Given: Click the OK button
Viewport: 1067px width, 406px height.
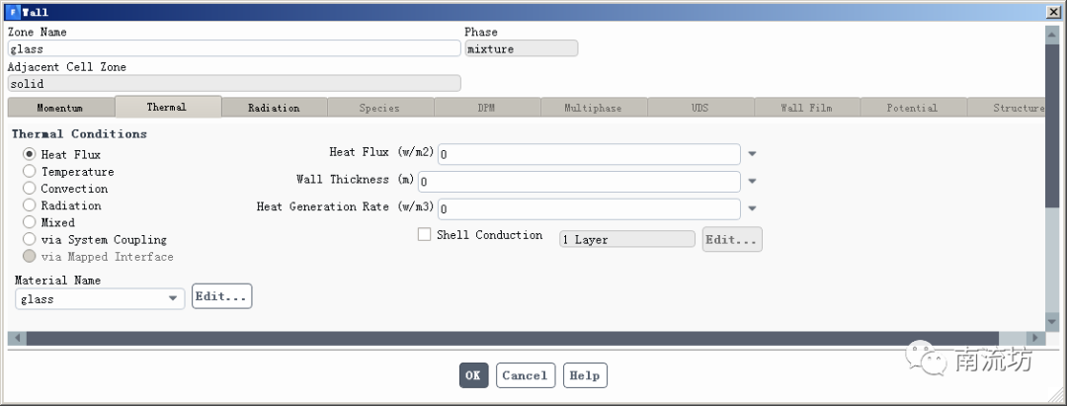Looking at the screenshot, I should point(473,375).
